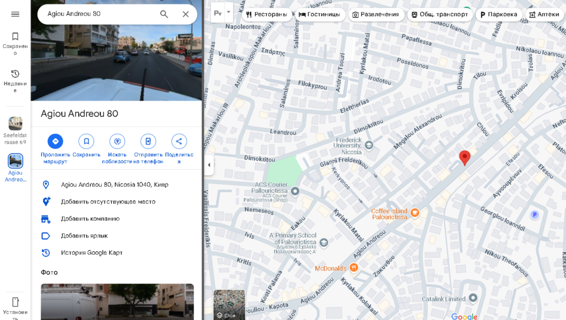Click the Share icon button
The height and width of the screenshot is (320, 566).
point(179,141)
